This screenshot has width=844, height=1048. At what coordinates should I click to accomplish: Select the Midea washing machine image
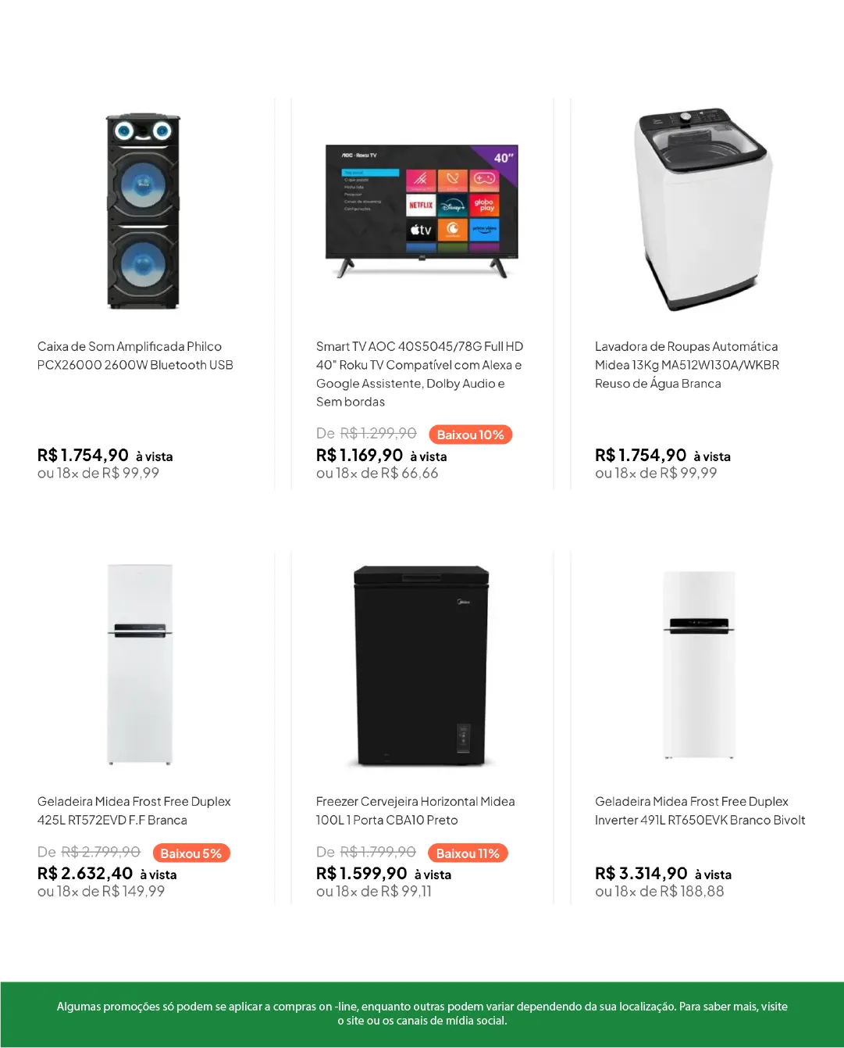click(x=702, y=209)
